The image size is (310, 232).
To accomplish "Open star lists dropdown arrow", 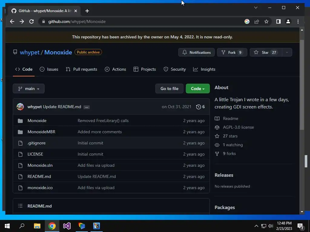I will point(287,52).
